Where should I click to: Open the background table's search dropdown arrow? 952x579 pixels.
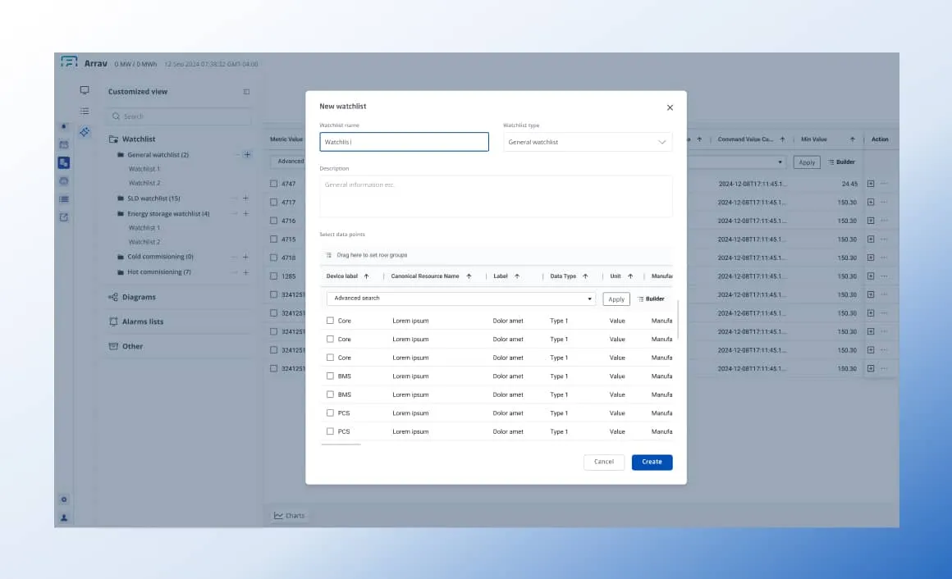[x=780, y=162]
